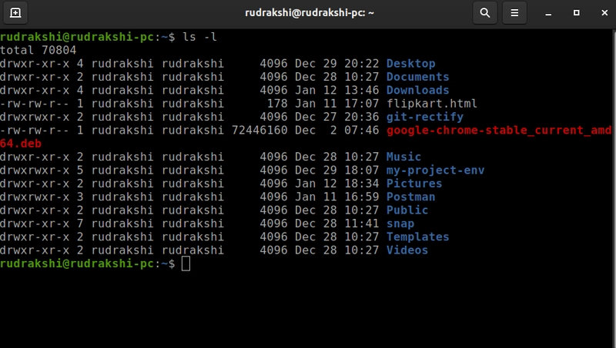Select the Templates directory name
The height and width of the screenshot is (348, 616).
[417, 237]
